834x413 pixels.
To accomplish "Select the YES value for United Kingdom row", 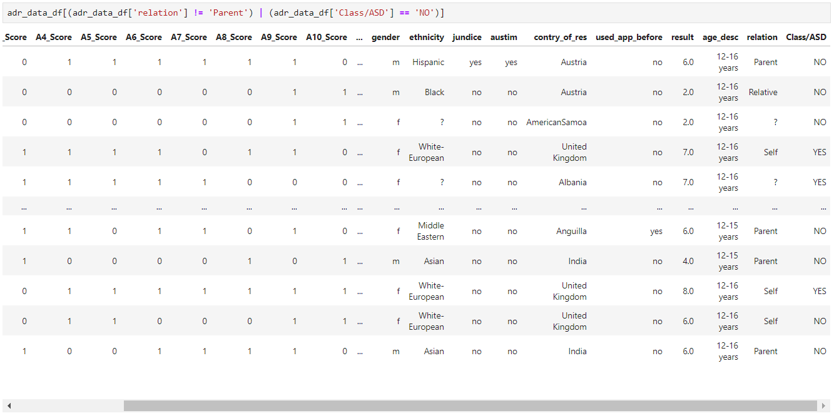I will (x=820, y=152).
